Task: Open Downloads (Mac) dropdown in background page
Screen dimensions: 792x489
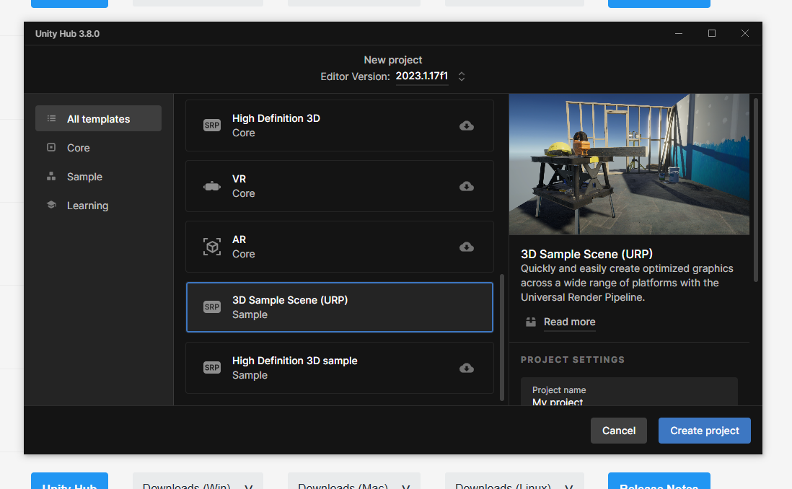Action: click(x=353, y=481)
